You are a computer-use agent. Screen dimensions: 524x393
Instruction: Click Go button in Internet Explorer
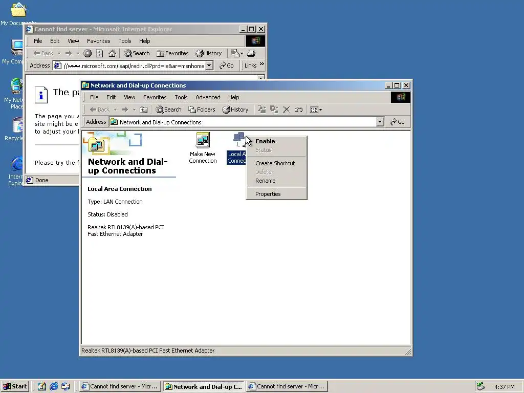pos(227,65)
